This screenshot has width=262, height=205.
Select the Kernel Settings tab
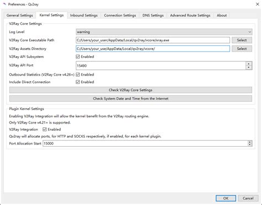point(51,15)
